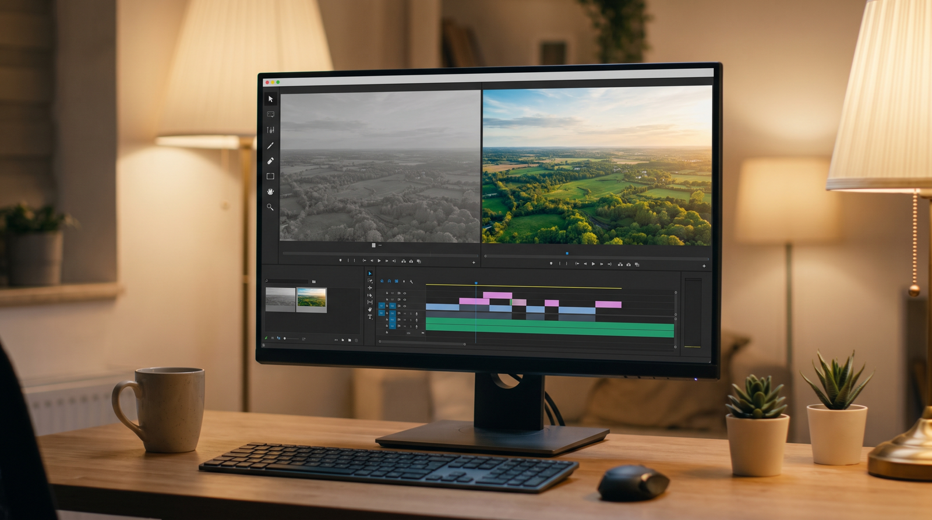932x520 pixels.
Task: Open program monitor button editor plus icon
Action: click(704, 266)
